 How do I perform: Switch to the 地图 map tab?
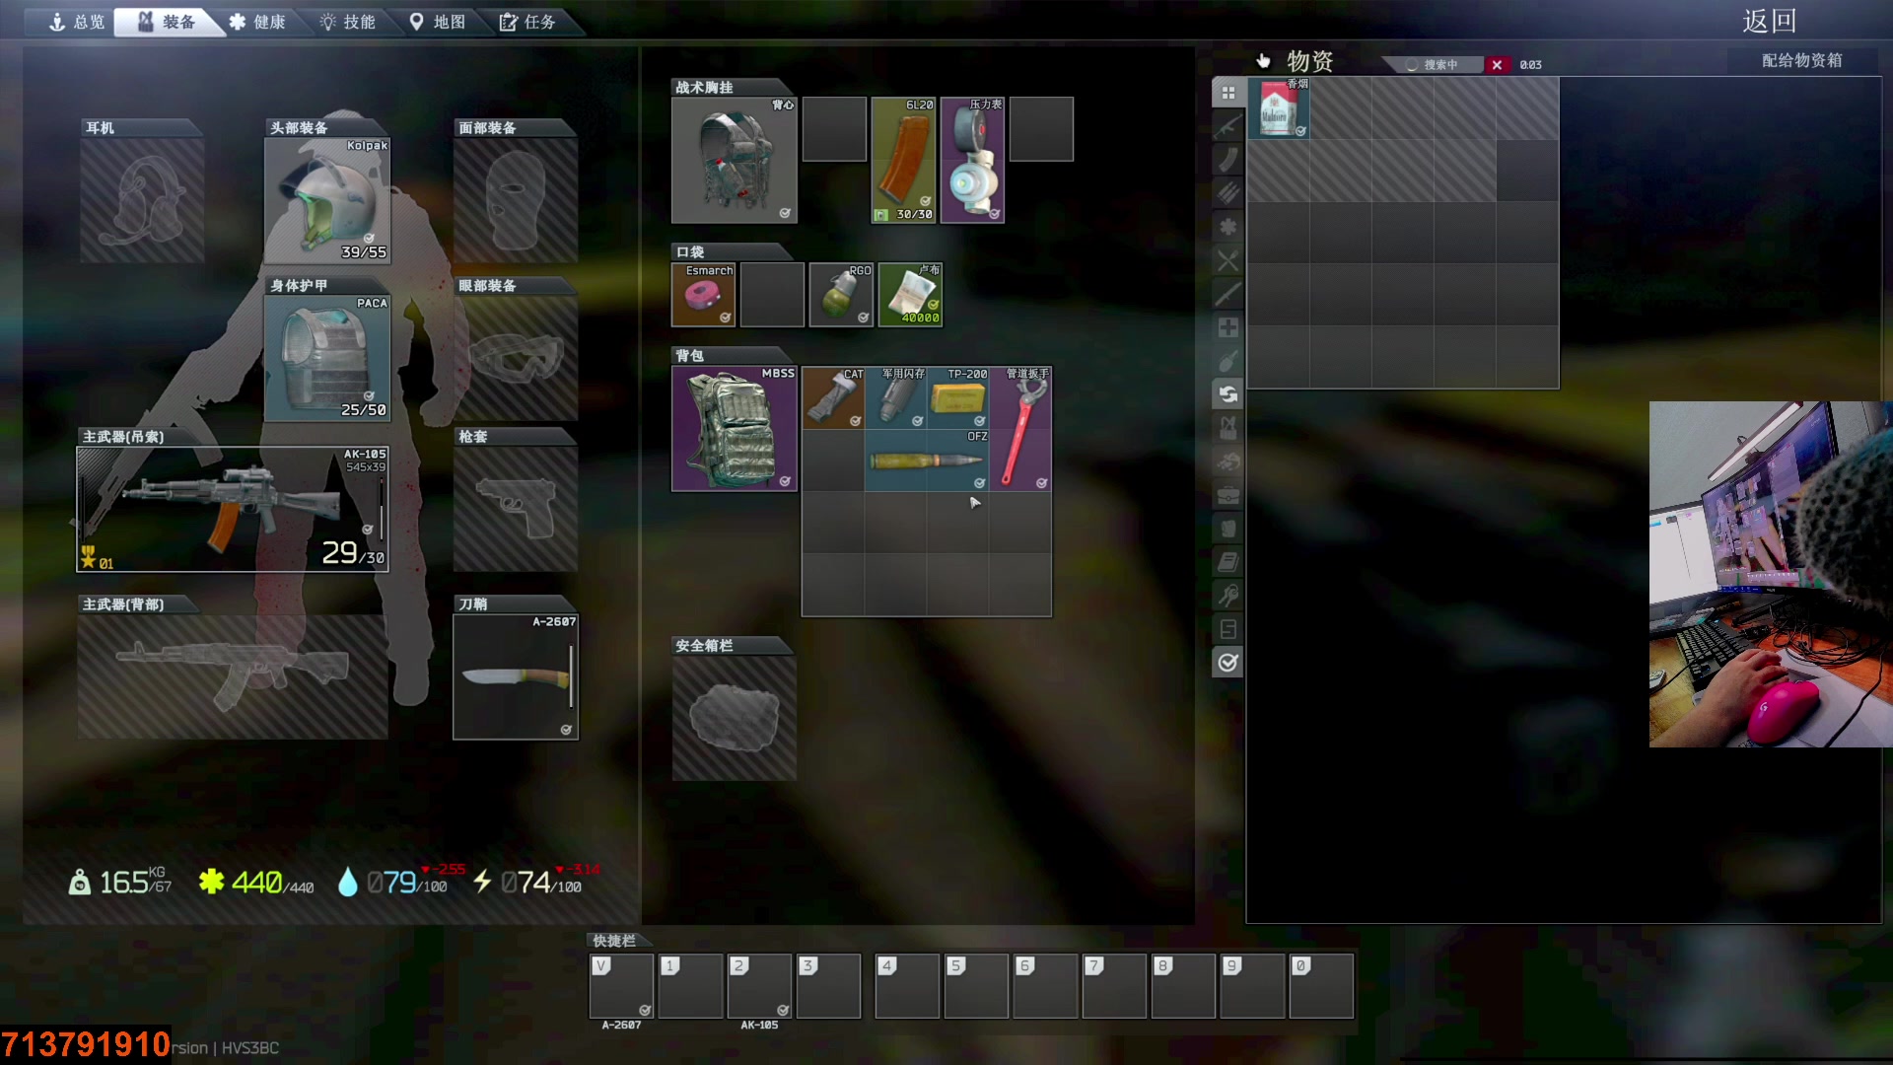[438, 22]
